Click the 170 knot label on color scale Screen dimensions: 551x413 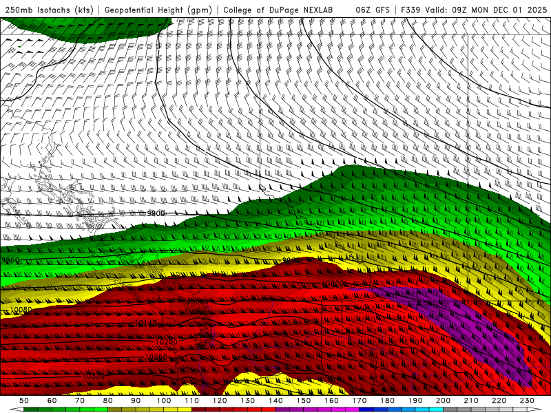[360, 401]
